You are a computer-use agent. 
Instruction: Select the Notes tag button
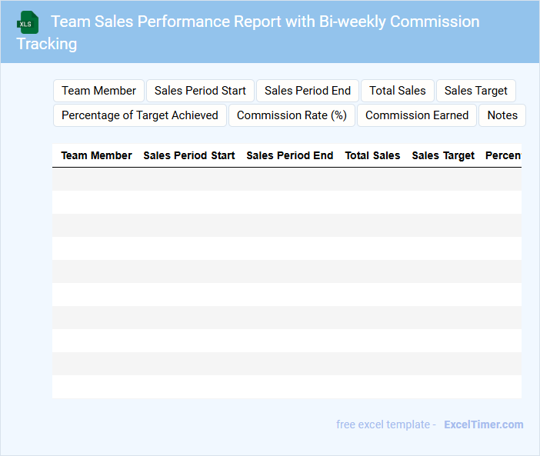502,115
